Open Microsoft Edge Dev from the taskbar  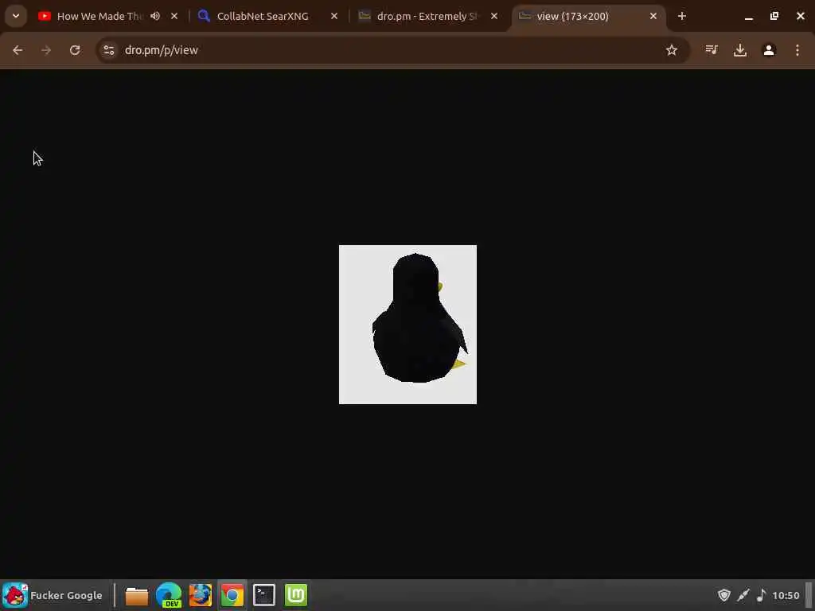click(169, 595)
